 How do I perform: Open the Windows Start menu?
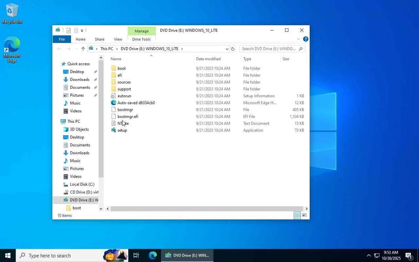8,255
